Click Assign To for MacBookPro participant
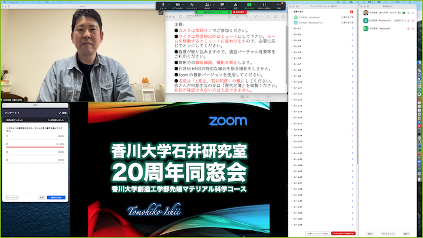 (347, 22)
